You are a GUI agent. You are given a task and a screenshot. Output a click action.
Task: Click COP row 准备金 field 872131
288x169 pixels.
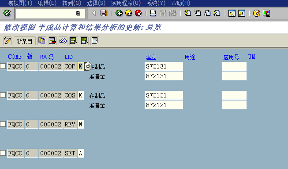tap(164, 76)
